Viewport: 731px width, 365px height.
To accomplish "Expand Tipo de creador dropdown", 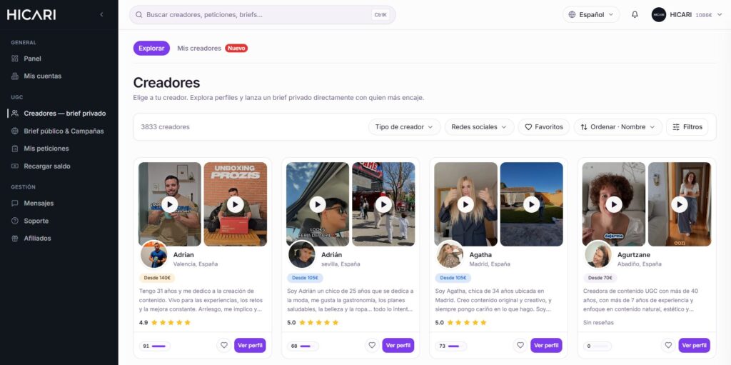I will (404, 127).
